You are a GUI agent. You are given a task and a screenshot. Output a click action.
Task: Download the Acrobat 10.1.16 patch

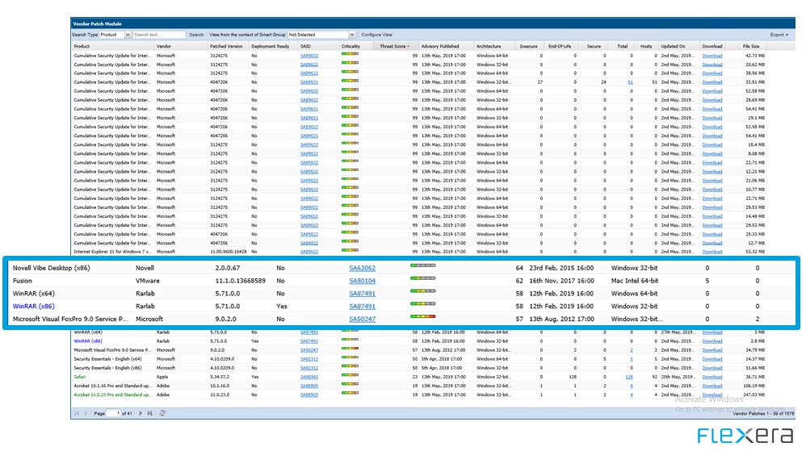[x=712, y=386]
